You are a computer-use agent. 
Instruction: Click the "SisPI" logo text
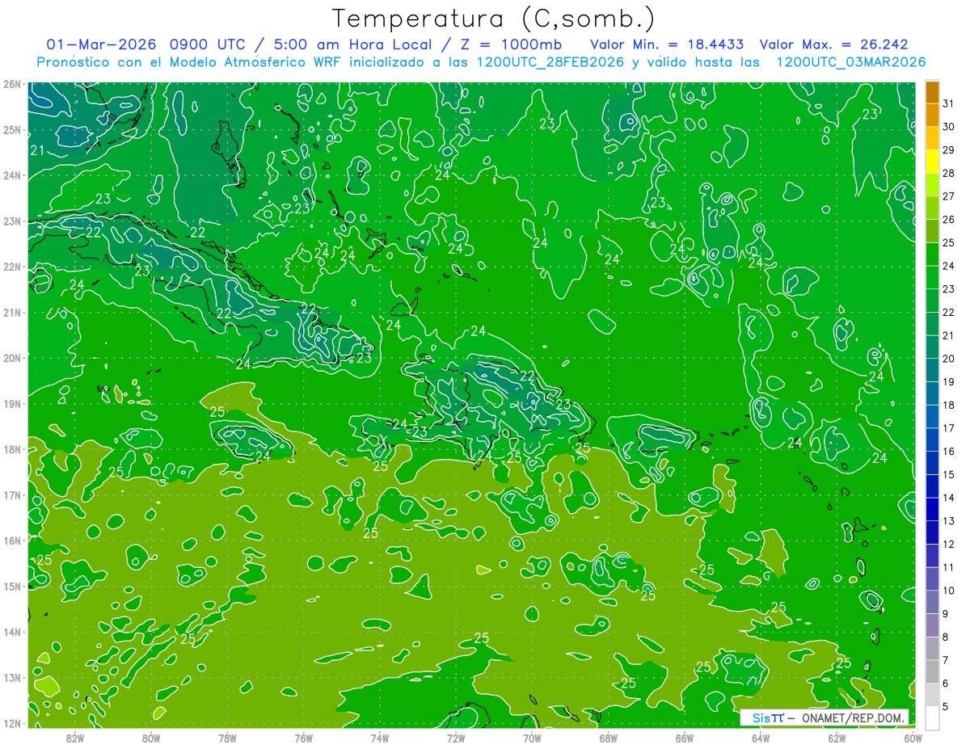click(x=768, y=717)
